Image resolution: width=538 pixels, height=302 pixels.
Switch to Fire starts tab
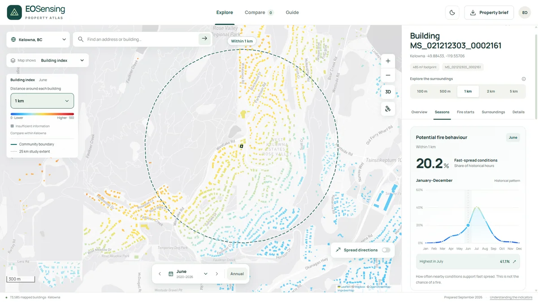[x=465, y=112]
